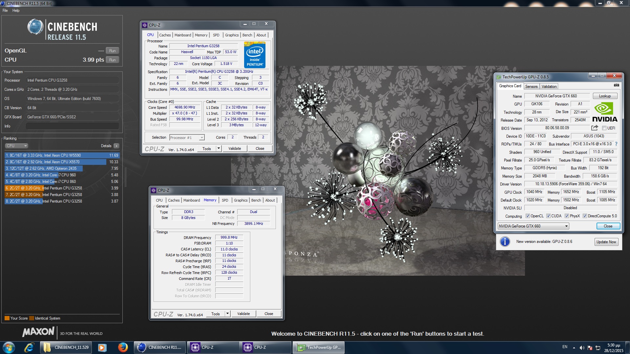Open the CINEBENCH_11.529 folder taskbar item
The image size is (630, 354).
coord(66,347)
